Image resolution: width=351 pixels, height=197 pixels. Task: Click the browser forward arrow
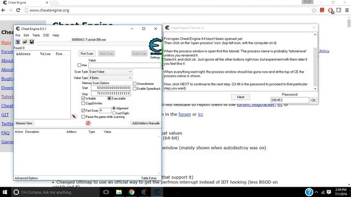pyautogui.click(x=10, y=10)
